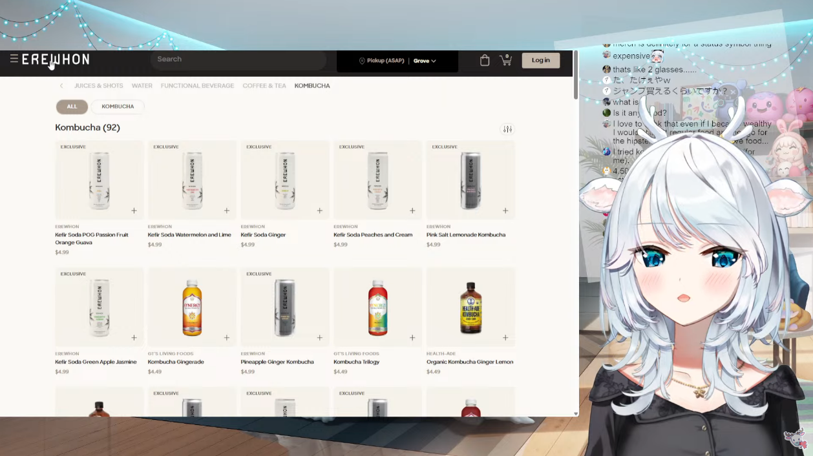Screen dimensions: 813x456
Task: Open the hamburger menu beside the Erewhon logo
Action: 14,59
